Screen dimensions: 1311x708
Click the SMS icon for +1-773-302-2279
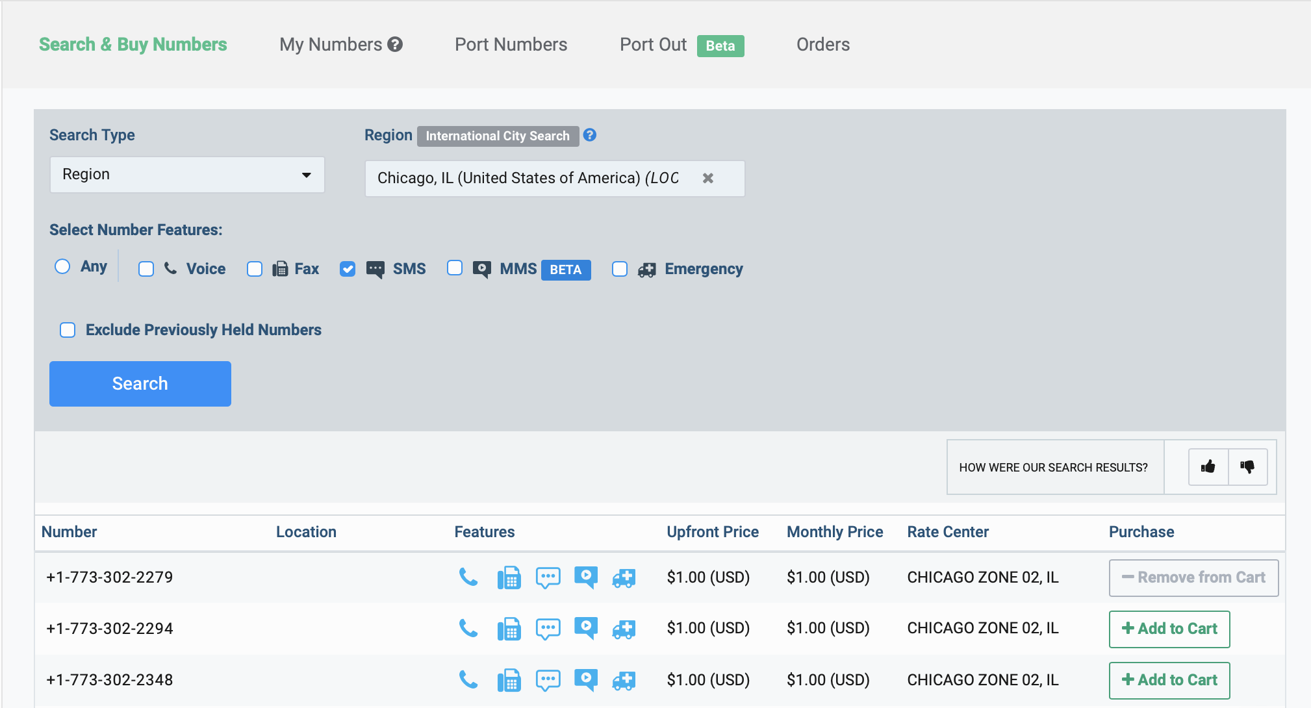(548, 577)
